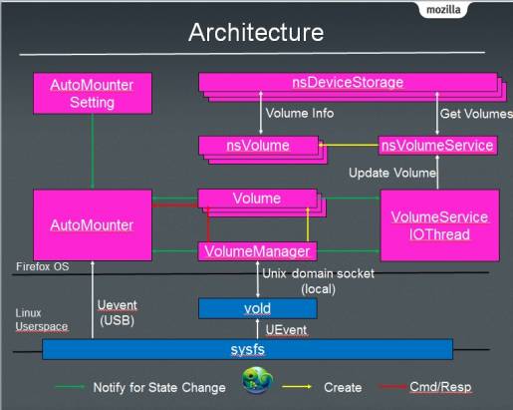
Task: Click the globe icon near legend
Action: 257,380
